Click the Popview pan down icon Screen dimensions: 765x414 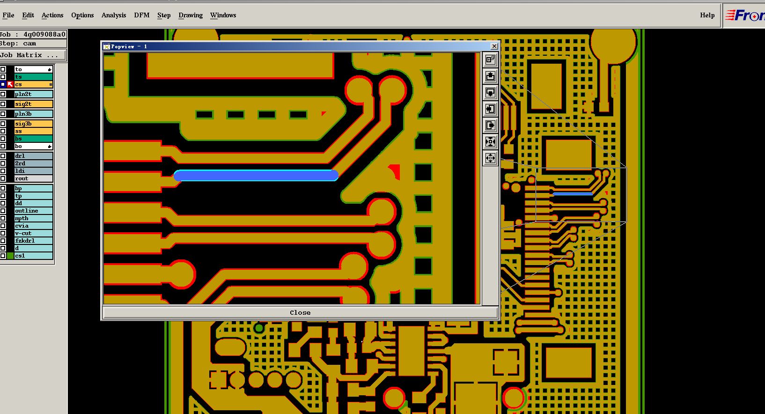[490, 93]
